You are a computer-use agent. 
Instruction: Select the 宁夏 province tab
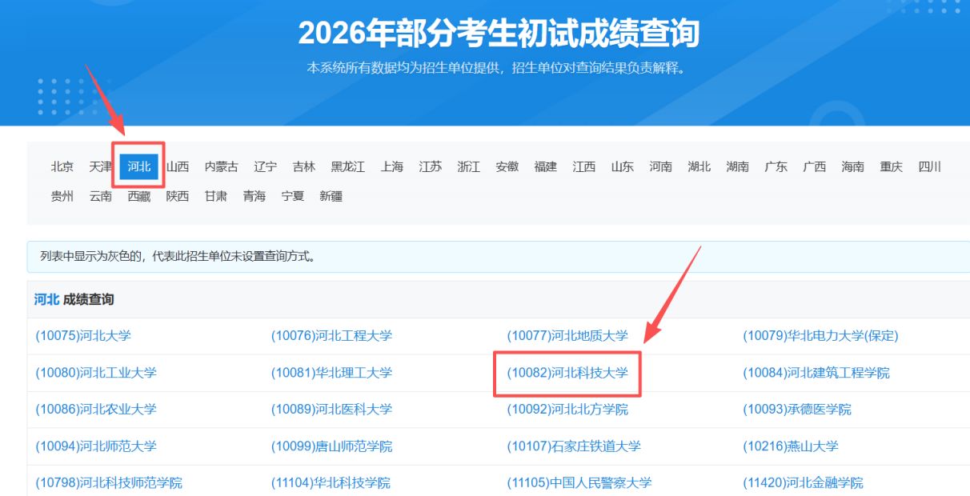(x=293, y=196)
